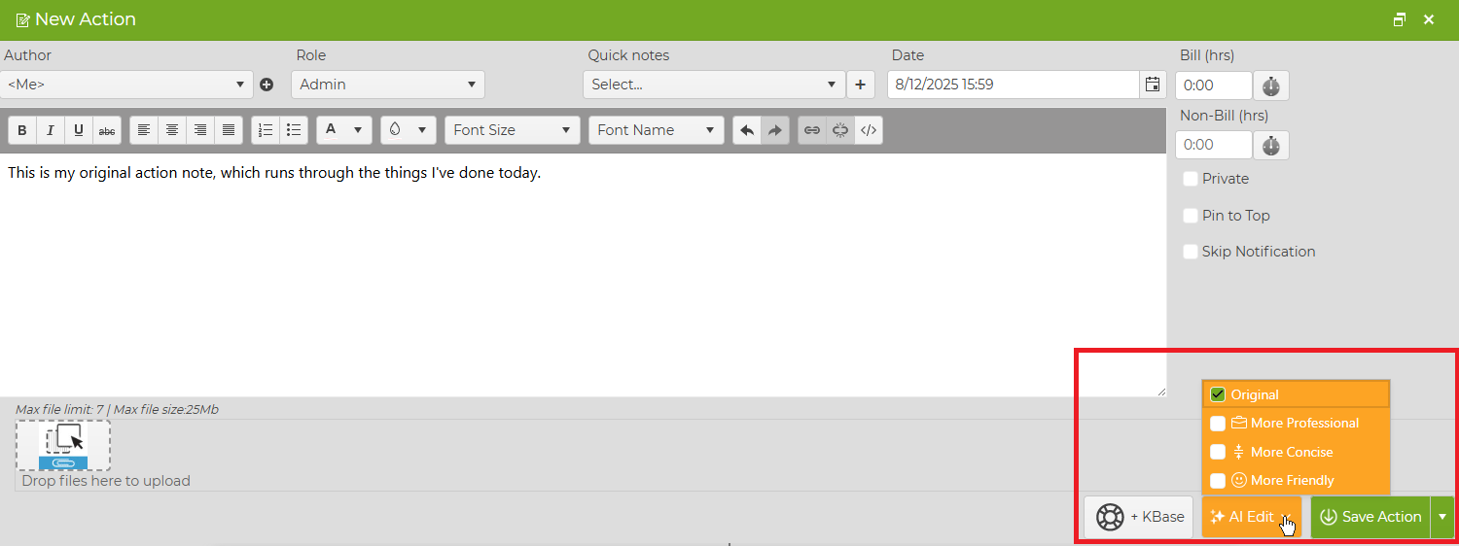The image size is (1459, 546).
Task: Open the date calendar picker
Action: [x=1153, y=85]
